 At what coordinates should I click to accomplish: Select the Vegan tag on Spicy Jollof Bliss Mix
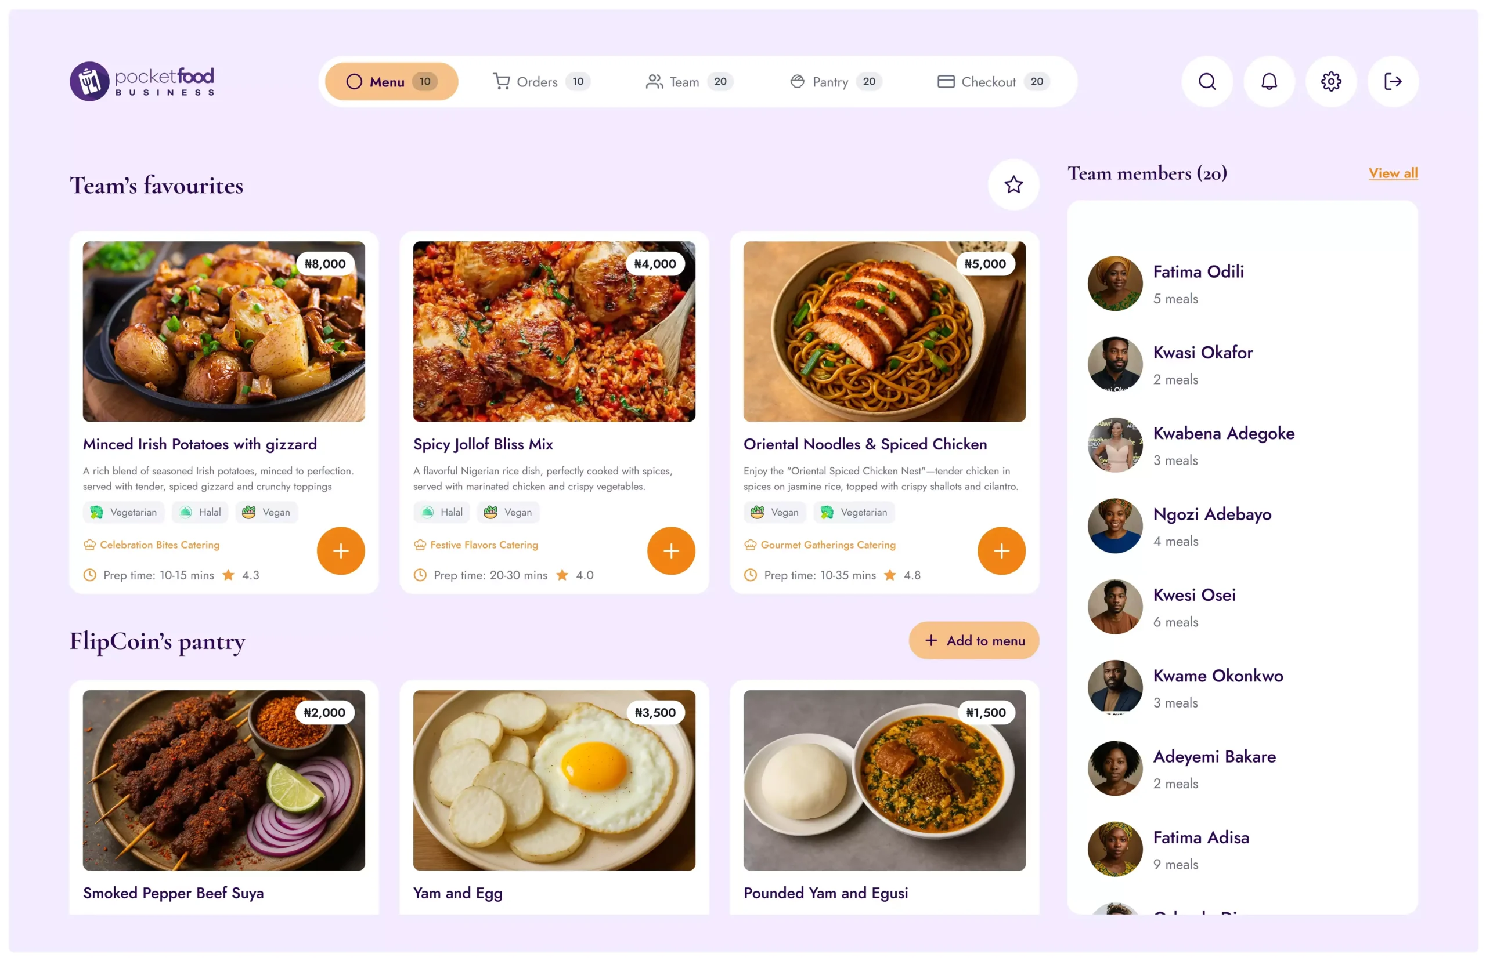pyautogui.click(x=507, y=512)
